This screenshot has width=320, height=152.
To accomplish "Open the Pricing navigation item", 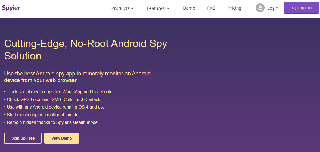I will (x=234, y=8).
